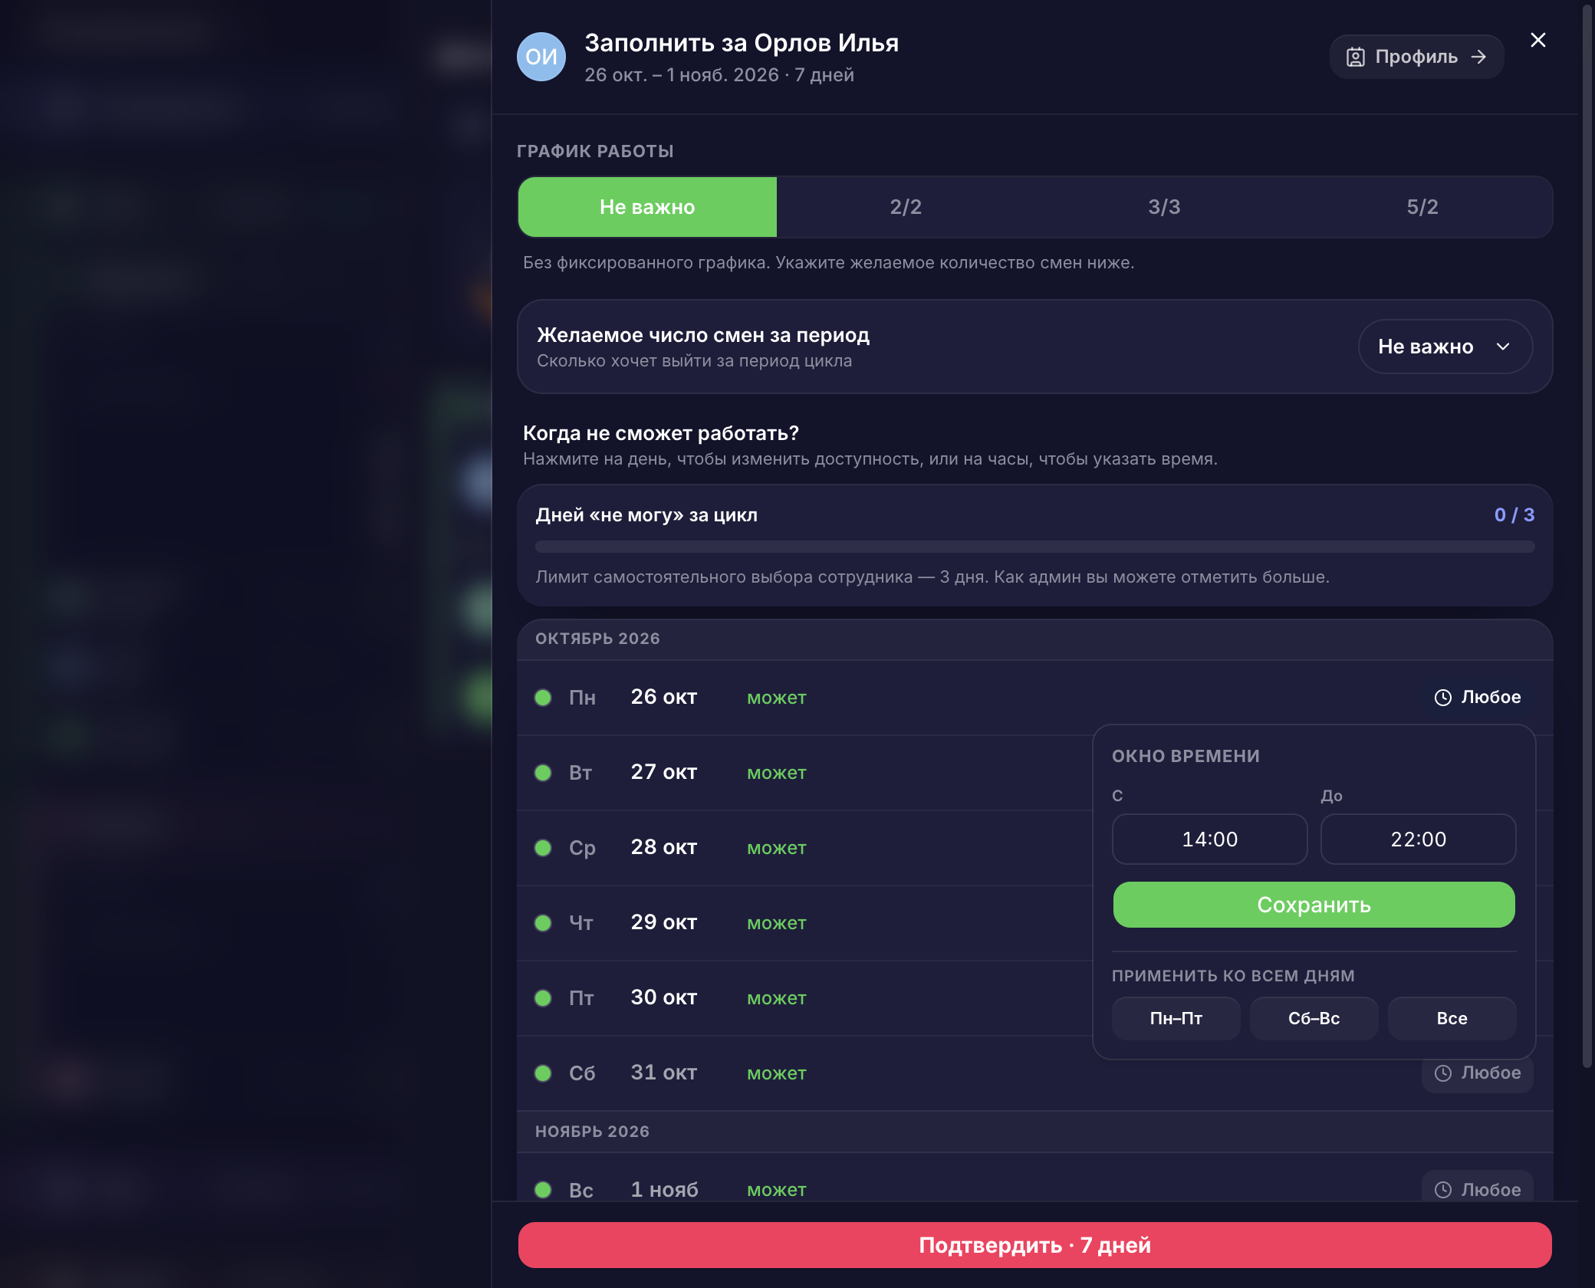Select the 2/2 schedule tab
This screenshot has width=1595, height=1288.
(906, 207)
